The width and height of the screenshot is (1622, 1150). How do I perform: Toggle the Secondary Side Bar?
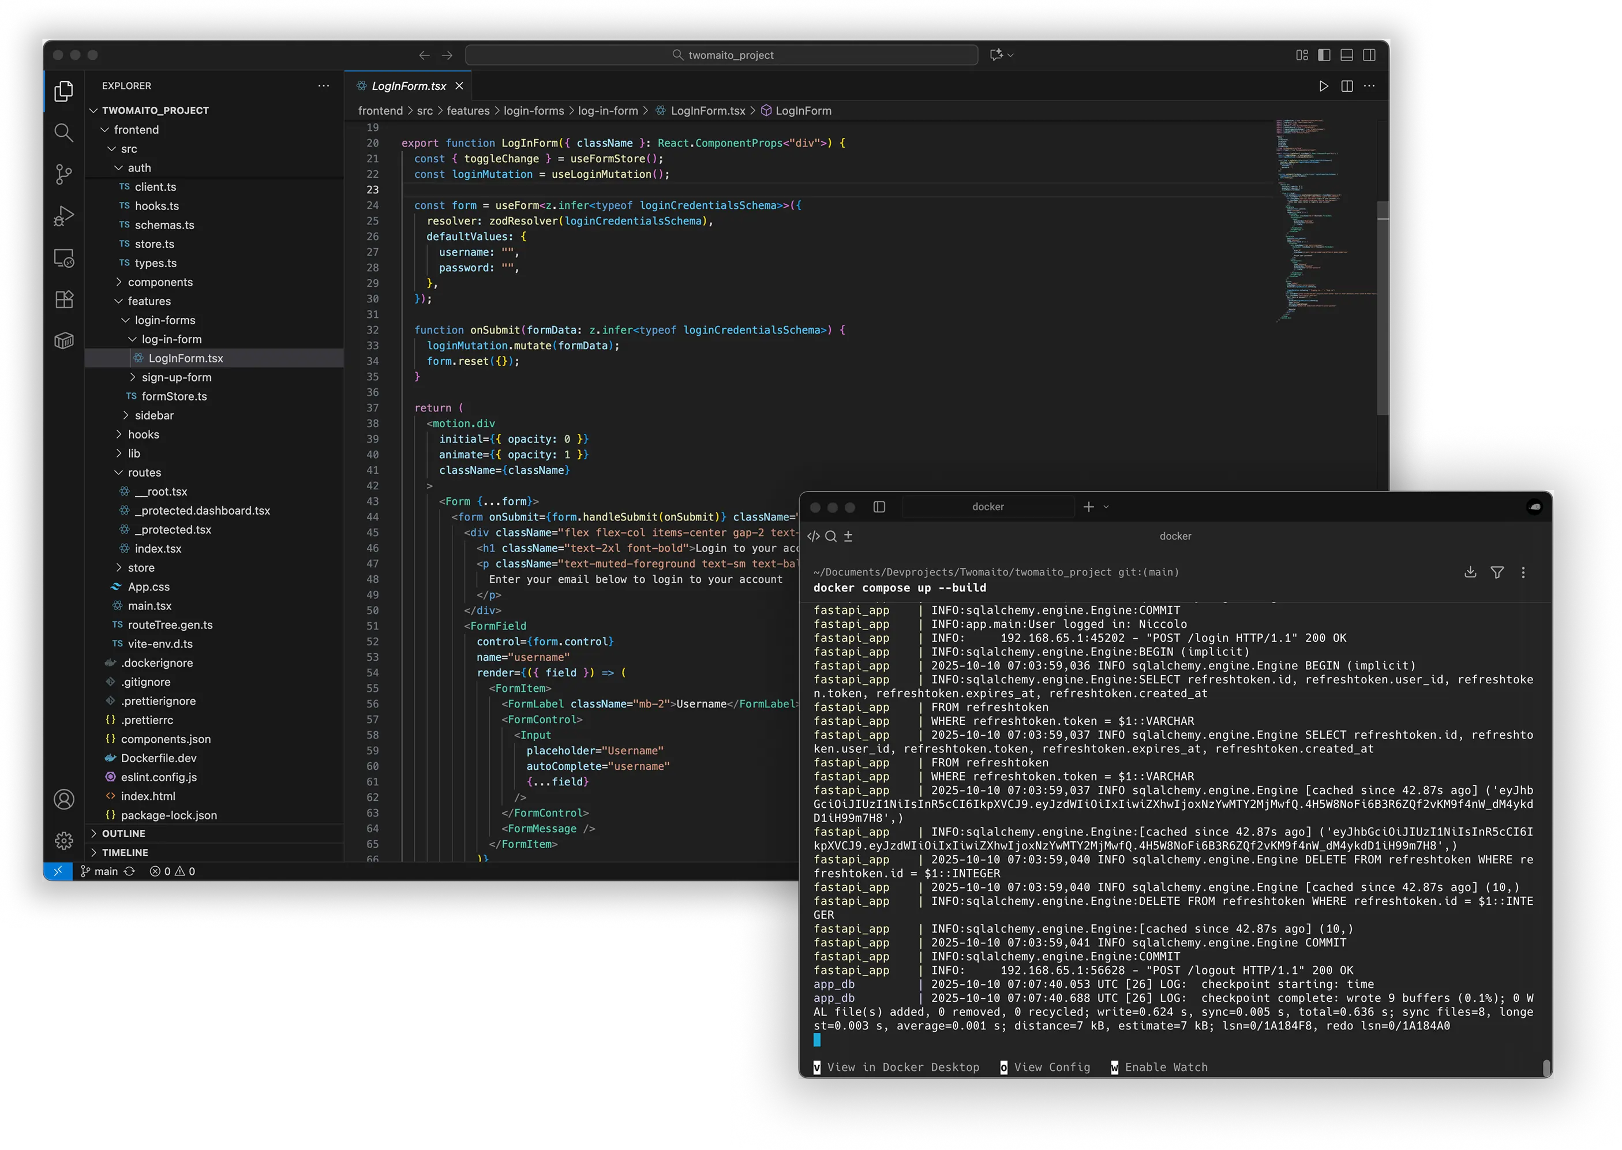[x=1369, y=54]
